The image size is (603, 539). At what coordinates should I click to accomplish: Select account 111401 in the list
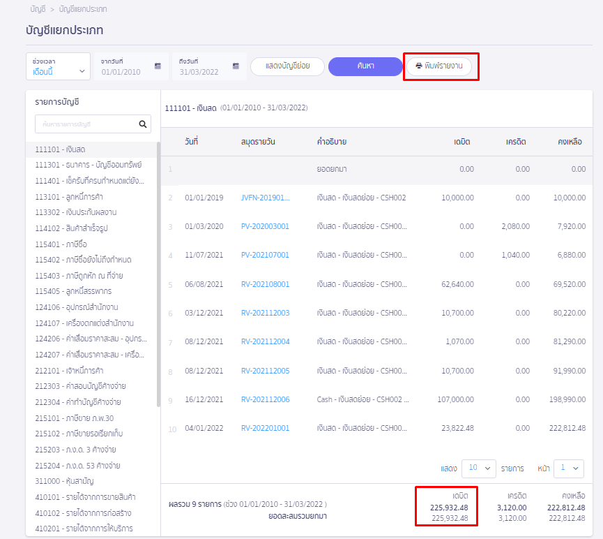click(x=91, y=181)
